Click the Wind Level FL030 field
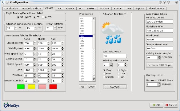The width and height of the screenshot is (180, 111). [160, 39]
